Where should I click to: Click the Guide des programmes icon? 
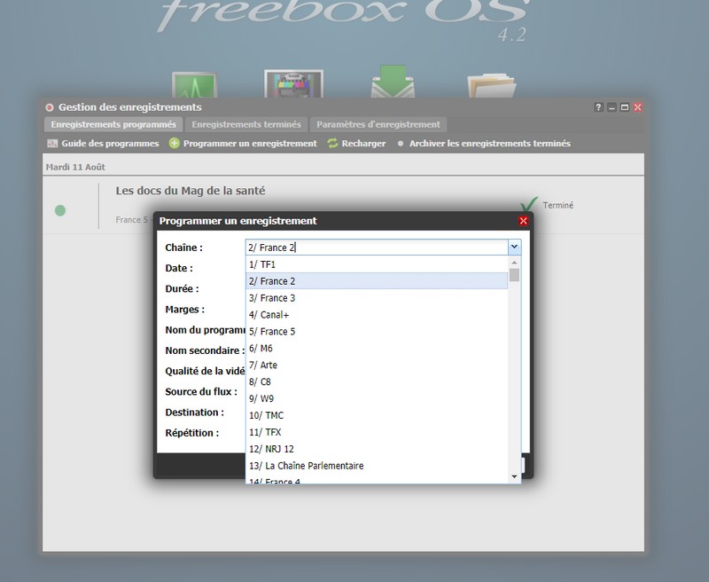52,144
